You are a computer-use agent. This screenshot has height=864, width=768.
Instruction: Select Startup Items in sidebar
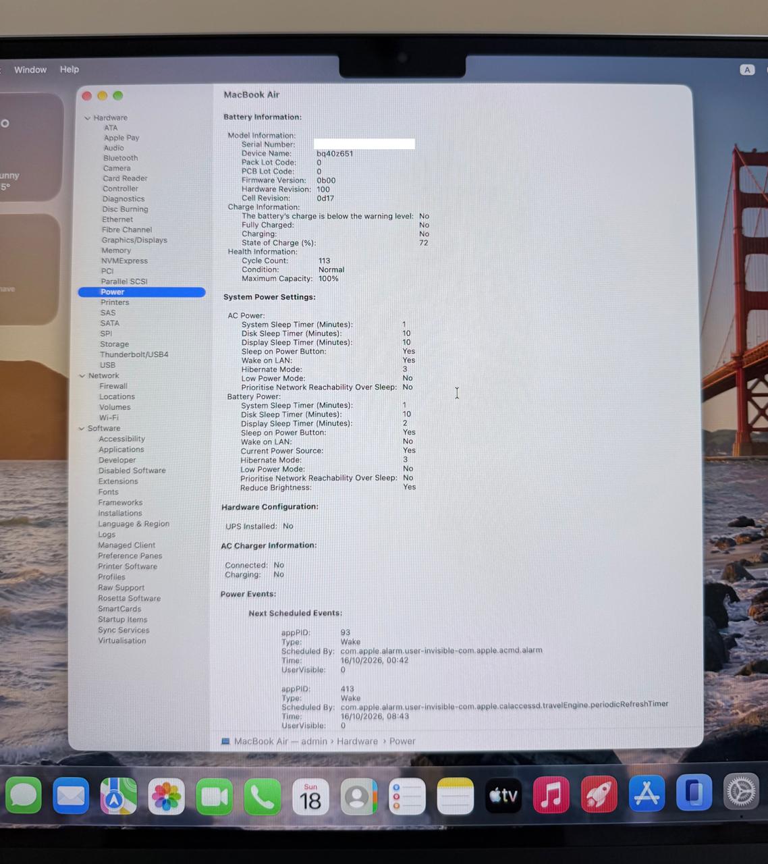click(122, 620)
